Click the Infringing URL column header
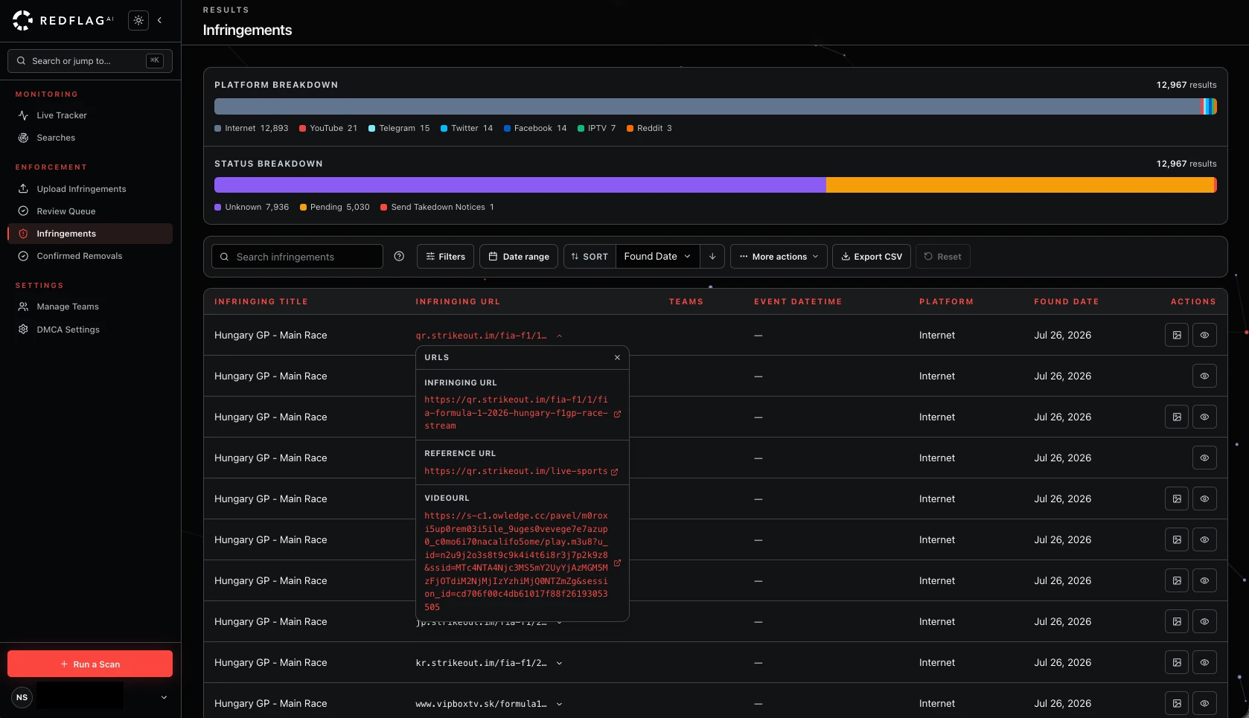1249x718 pixels. coord(458,302)
